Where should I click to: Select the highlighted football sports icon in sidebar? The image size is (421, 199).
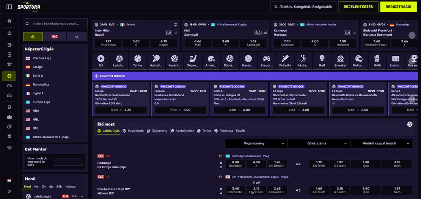(x=9, y=76)
